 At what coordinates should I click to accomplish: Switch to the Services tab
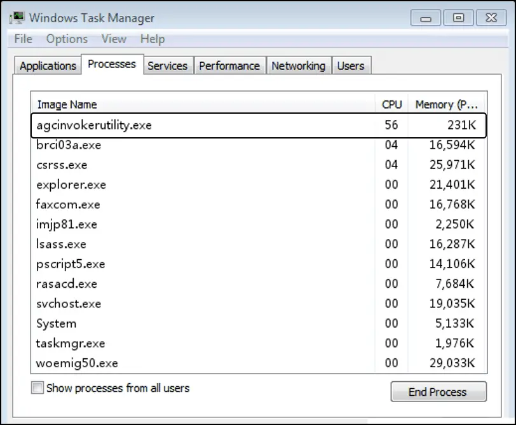pyautogui.click(x=168, y=65)
